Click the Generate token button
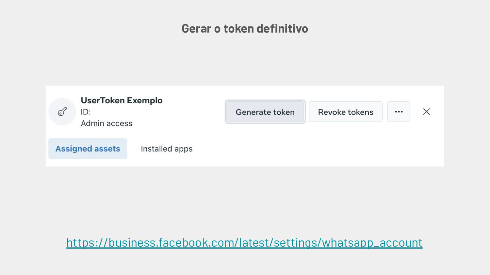This screenshot has height=275, width=490. (265, 112)
